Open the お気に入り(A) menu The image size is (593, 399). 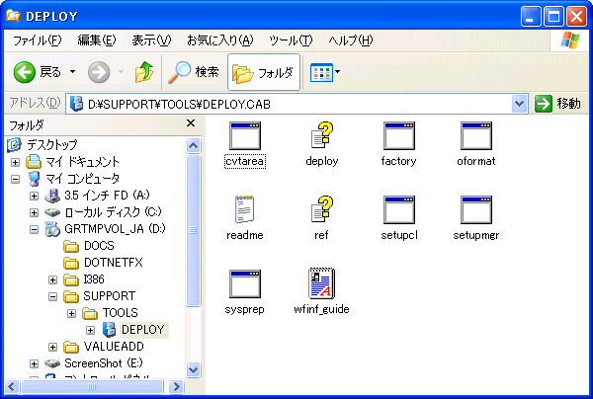click(x=219, y=40)
